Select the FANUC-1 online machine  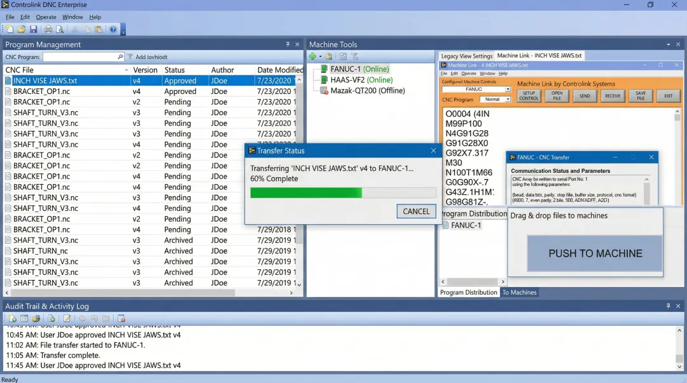tap(351, 69)
